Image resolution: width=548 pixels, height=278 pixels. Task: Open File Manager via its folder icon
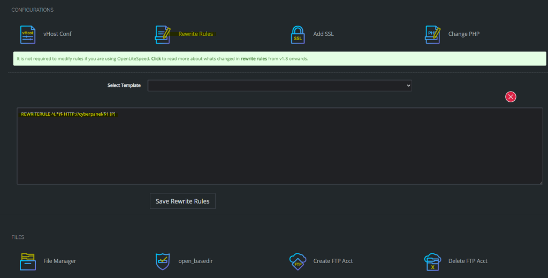27,261
